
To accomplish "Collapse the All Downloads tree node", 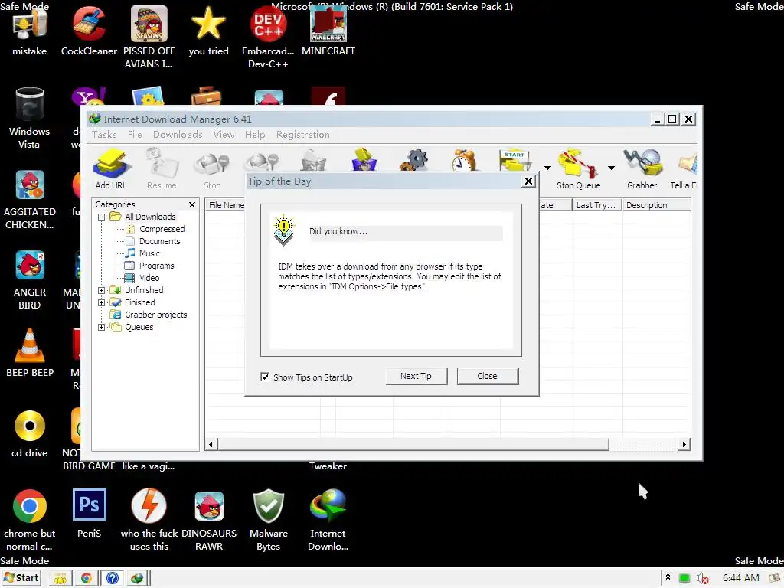I will click(x=102, y=217).
